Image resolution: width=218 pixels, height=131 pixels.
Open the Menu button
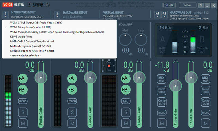[188, 5]
